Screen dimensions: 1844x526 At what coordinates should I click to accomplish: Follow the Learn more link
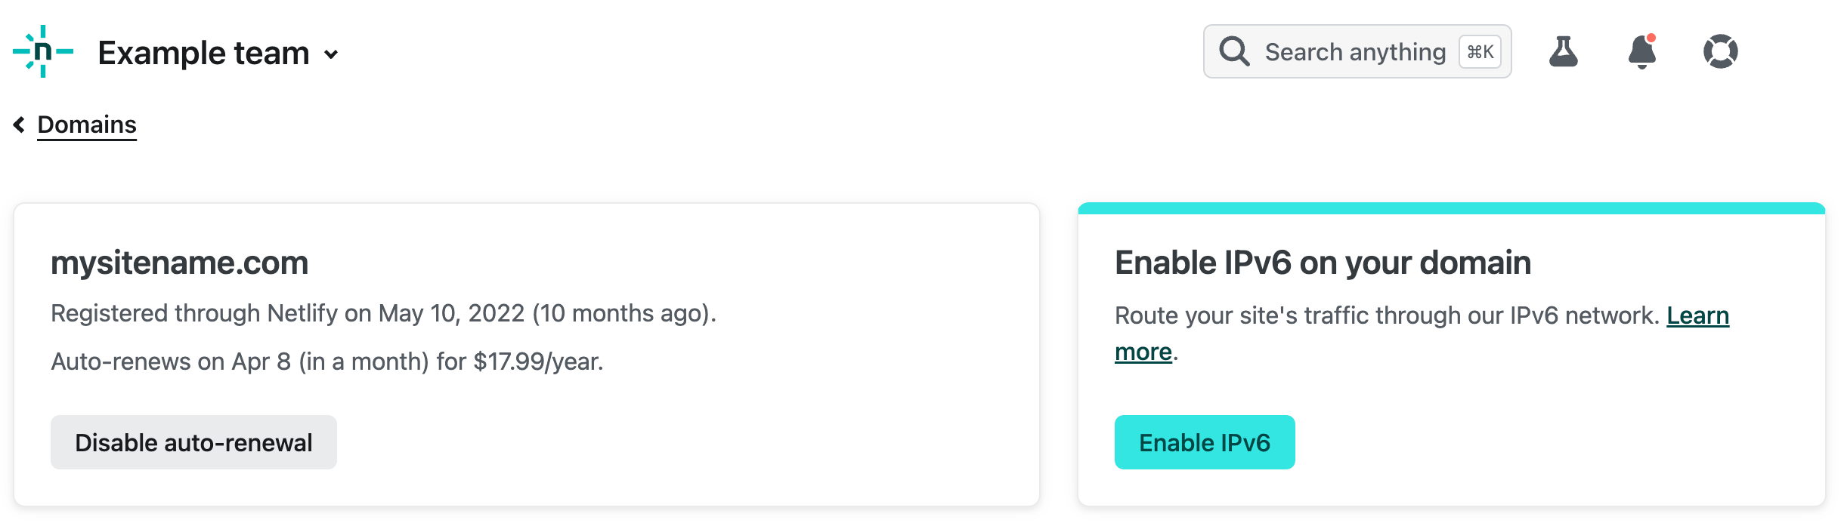(x=1697, y=315)
